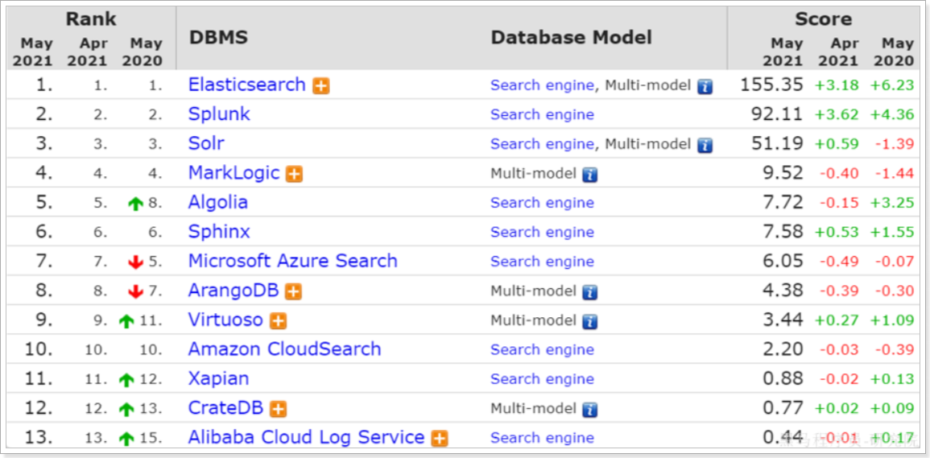
Task: Click Search engine link in Alibaba row
Action: click(x=542, y=438)
